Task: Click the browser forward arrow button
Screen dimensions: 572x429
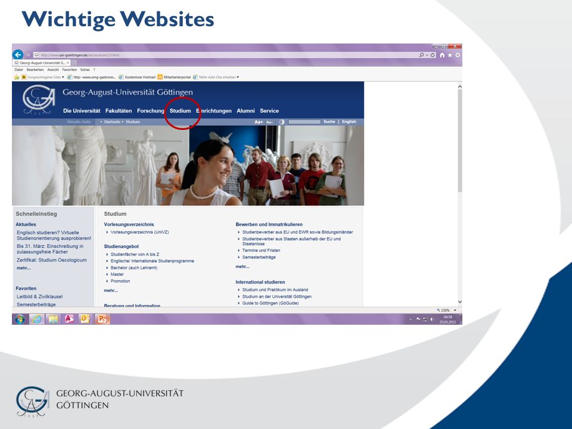Action: tap(28, 55)
